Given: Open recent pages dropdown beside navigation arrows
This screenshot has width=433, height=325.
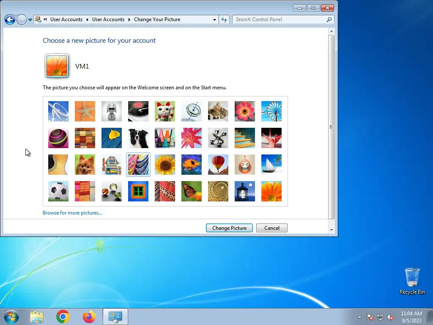Looking at the screenshot, I should click(x=30, y=19).
